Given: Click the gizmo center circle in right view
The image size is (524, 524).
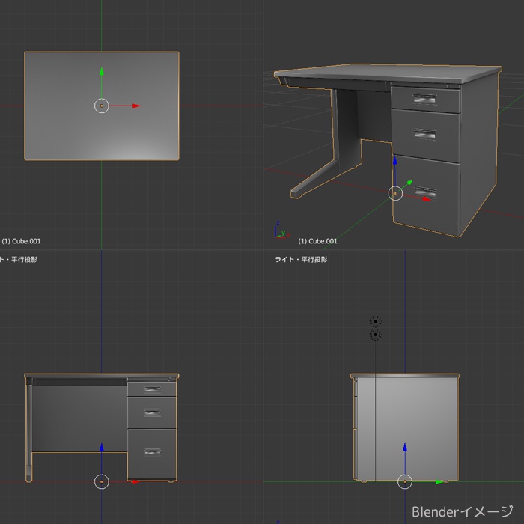Looking at the screenshot, I should pos(405,482).
